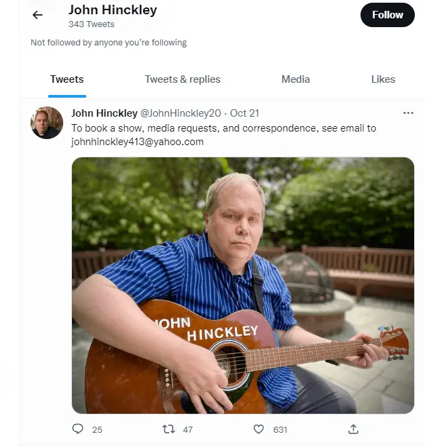This screenshot has width=425, height=447.
Task: Show the Media tab
Action: 295,79
